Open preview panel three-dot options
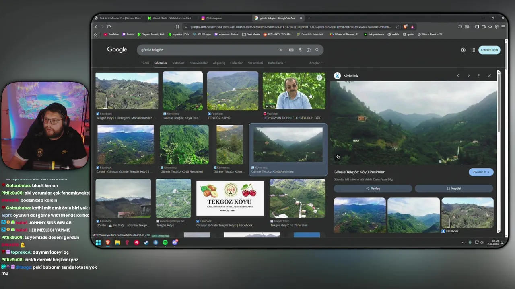The width and height of the screenshot is (515, 289). 479,75
